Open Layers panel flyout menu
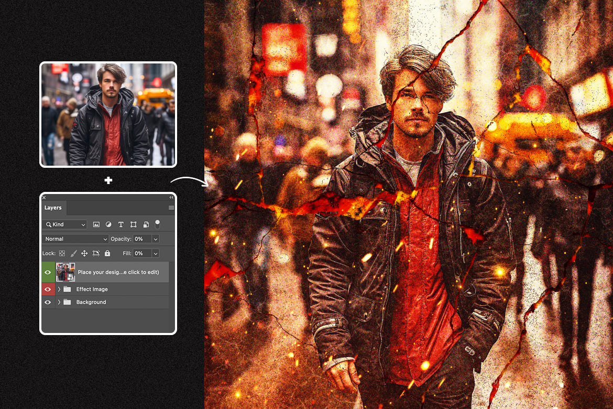Image resolution: width=613 pixels, height=409 pixels. [x=171, y=208]
